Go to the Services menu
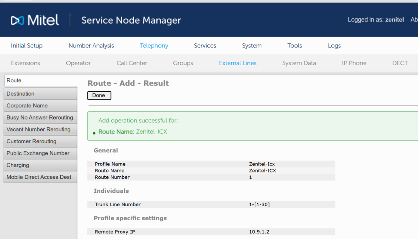Screen dimensions: 418x239 click(205, 46)
